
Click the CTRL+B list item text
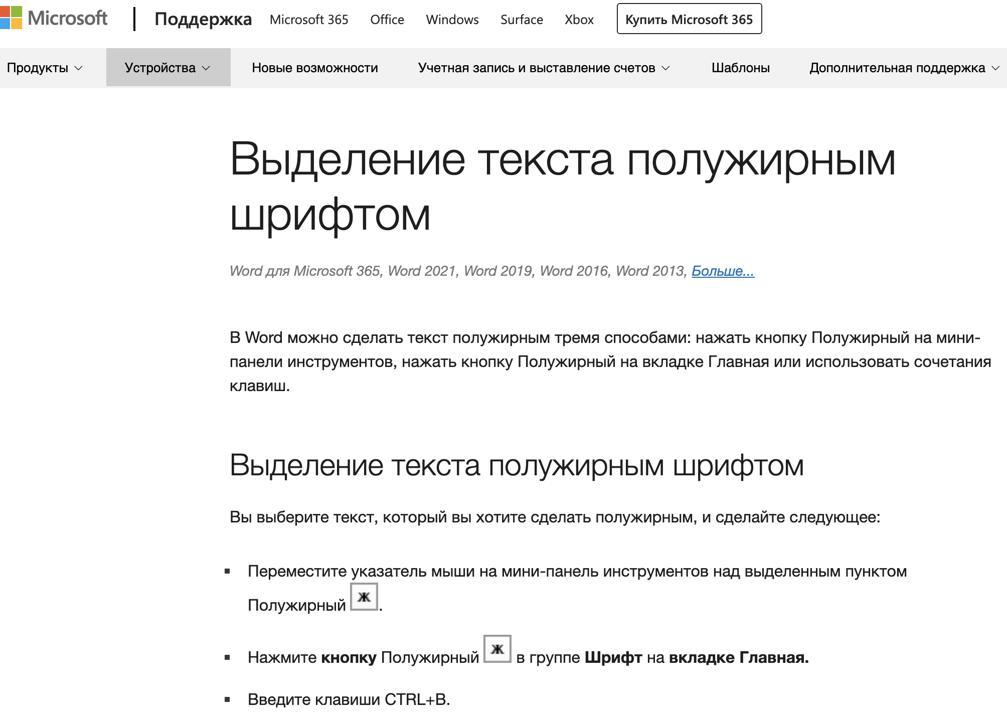tap(349, 699)
